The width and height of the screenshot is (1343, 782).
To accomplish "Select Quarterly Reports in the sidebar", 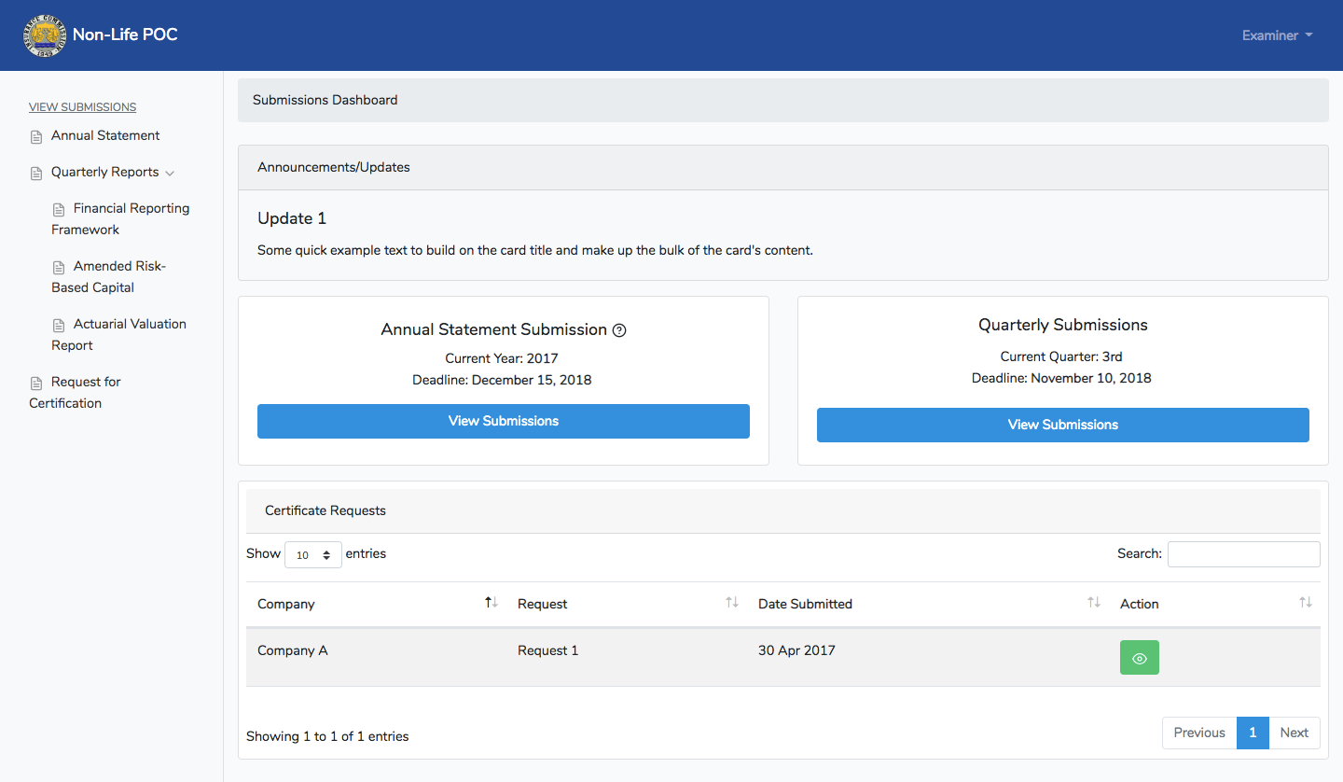I will [104, 172].
